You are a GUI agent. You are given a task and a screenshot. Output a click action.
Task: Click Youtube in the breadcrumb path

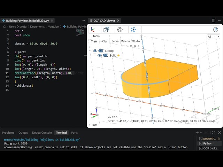[53, 27]
